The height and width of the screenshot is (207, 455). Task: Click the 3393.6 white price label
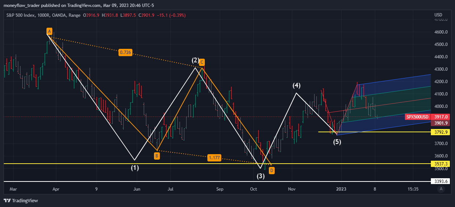[x=440, y=181]
